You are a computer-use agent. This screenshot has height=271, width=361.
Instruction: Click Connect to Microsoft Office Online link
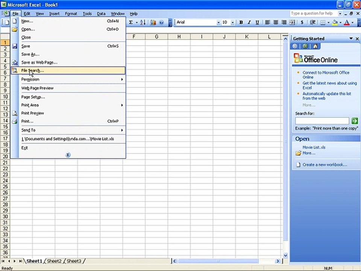[x=326, y=75]
